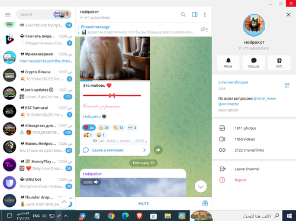
Task: Open the UNU bot chat
Action: [37, 183]
